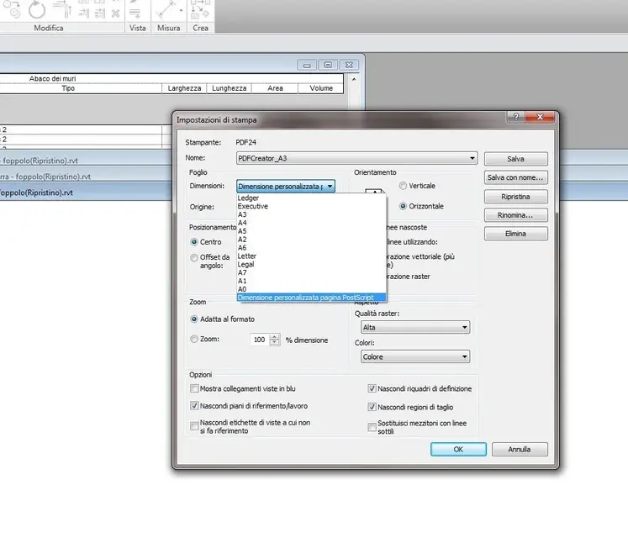
Task: Select the Copy tool in Modifica panel
Action: click(12, 8)
